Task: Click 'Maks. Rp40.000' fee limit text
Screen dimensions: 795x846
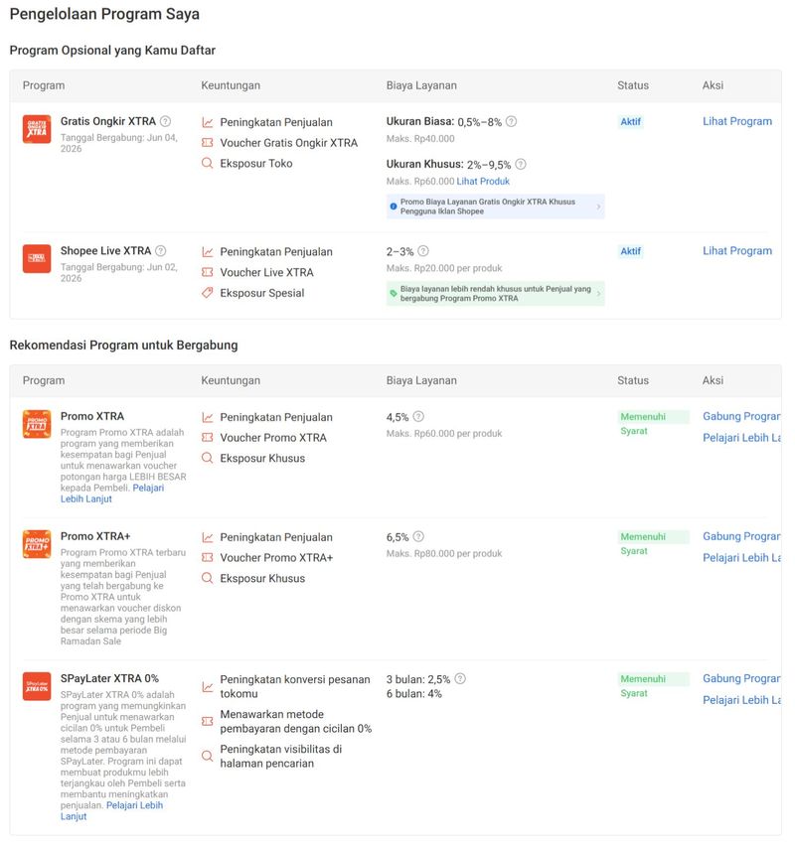Action: pos(420,139)
